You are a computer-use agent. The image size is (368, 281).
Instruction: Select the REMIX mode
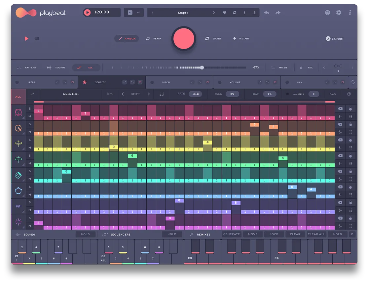click(154, 39)
